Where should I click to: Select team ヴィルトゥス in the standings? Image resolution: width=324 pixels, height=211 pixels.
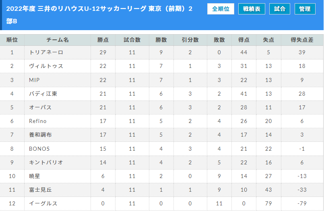pyautogui.click(x=46, y=66)
